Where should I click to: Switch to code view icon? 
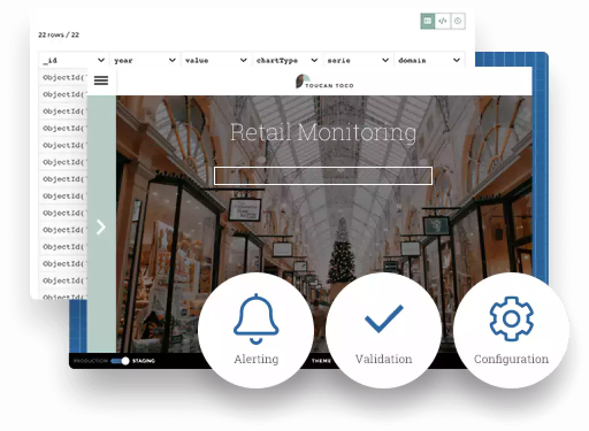[442, 21]
